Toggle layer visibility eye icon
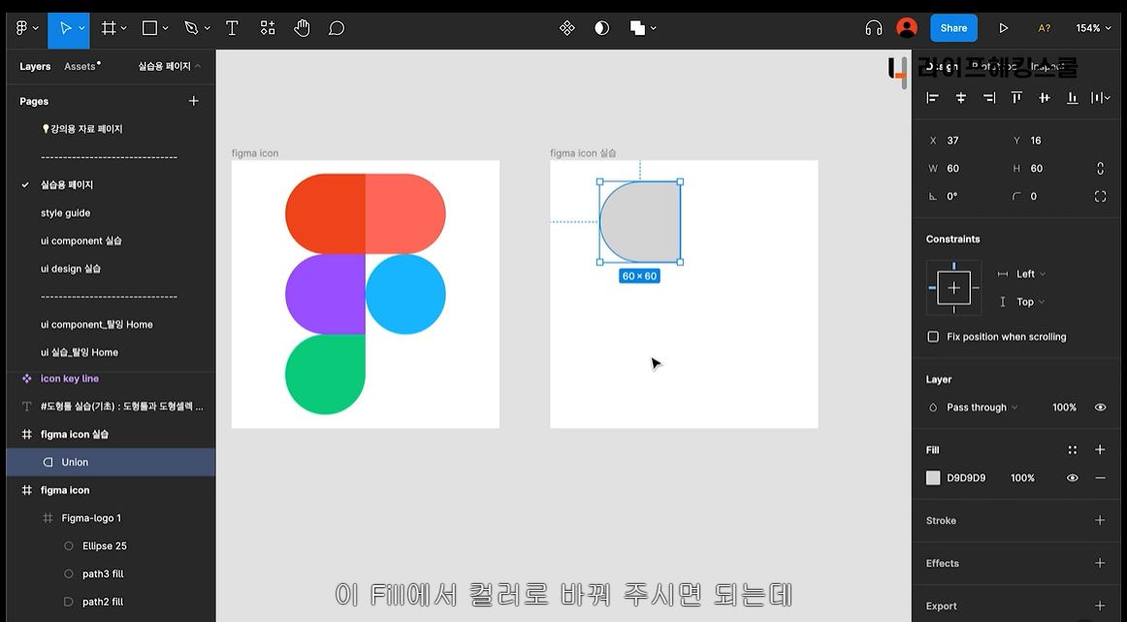 [1100, 407]
